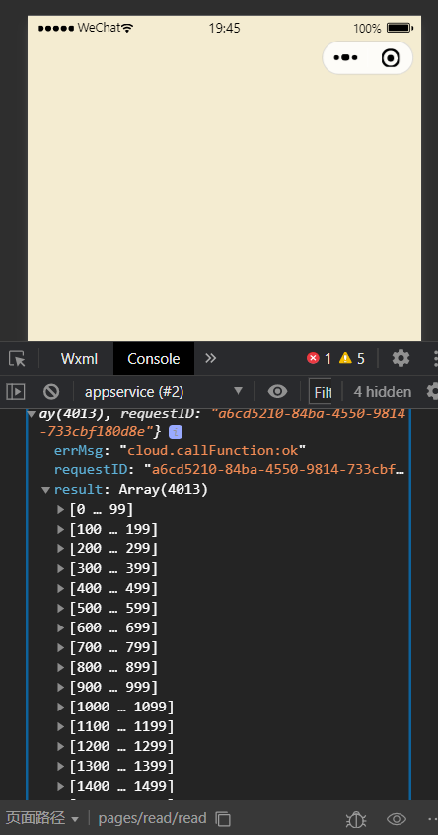Click the yellow warning count badge
The image size is (438, 835).
[352, 359]
